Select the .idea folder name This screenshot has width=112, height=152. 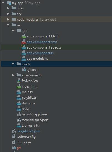(x=20, y=8)
